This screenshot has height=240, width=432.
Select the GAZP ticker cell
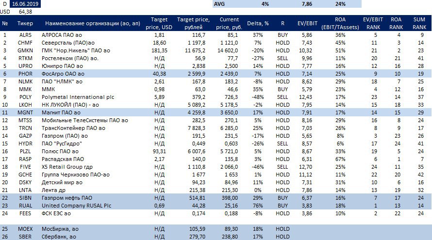click(x=25, y=136)
